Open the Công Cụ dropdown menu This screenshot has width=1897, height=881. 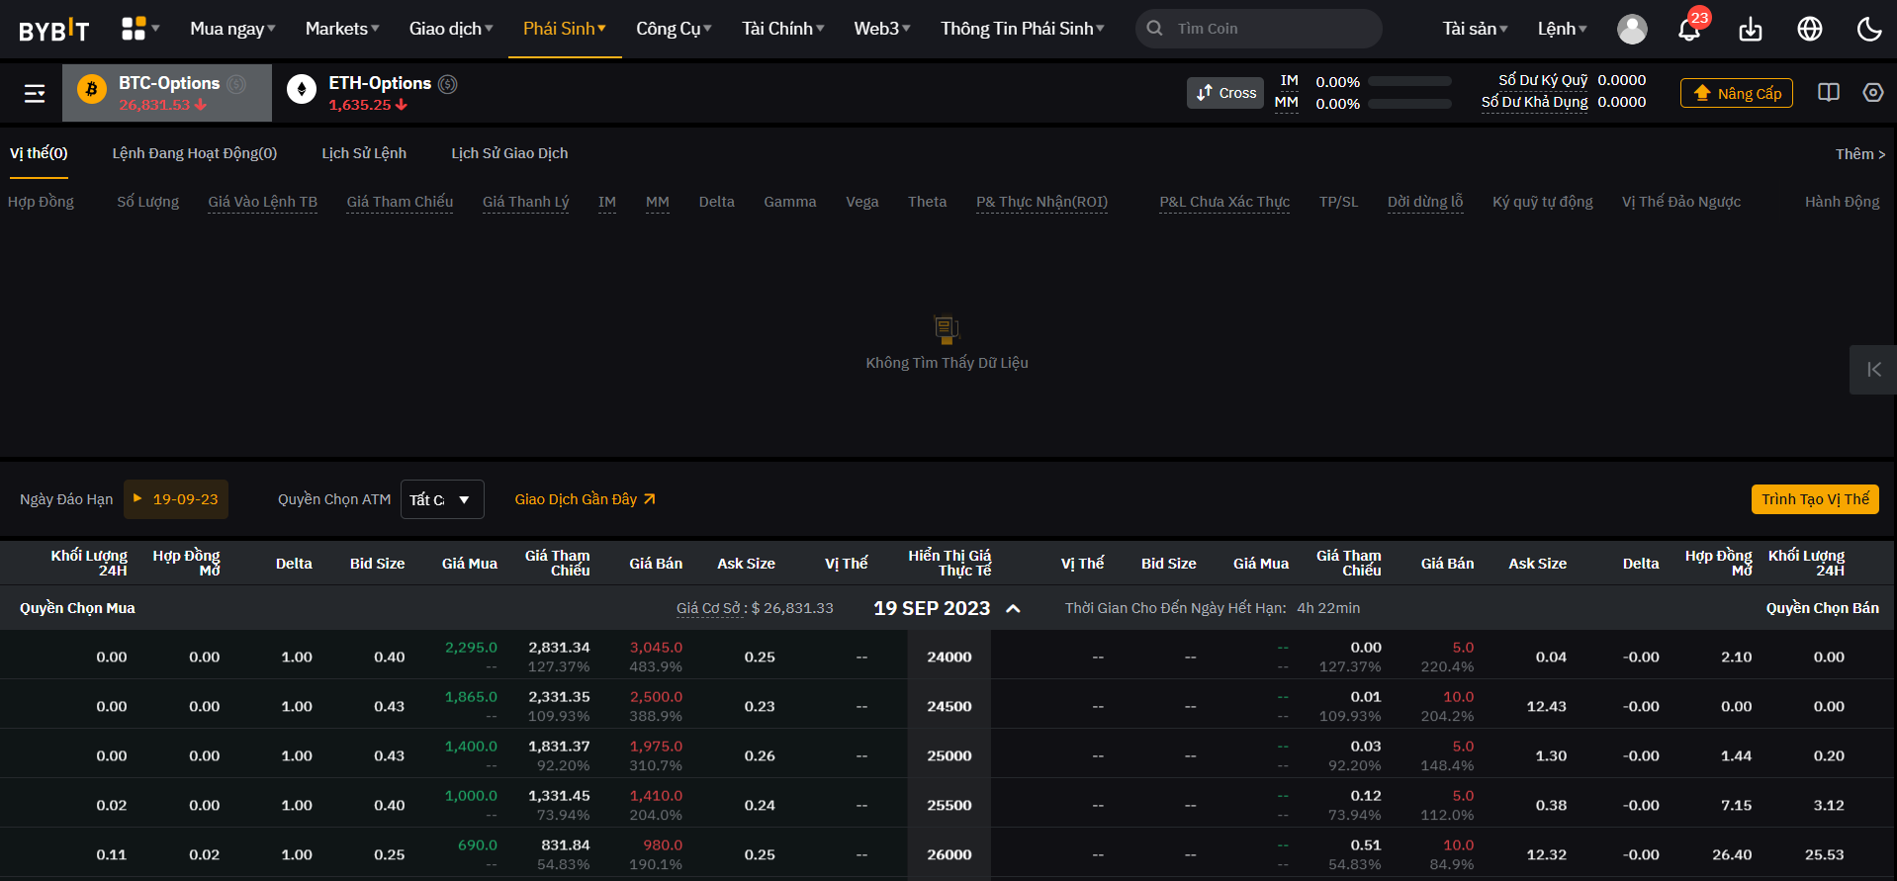[x=674, y=29]
